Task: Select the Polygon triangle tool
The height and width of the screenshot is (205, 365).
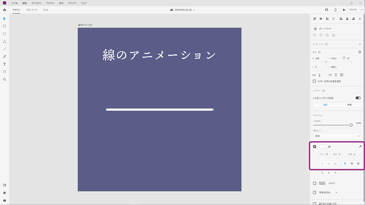Action: coord(4,41)
